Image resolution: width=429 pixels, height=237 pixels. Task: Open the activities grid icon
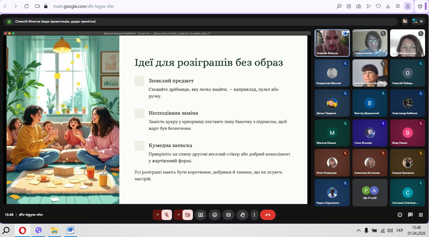[x=420, y=215]
